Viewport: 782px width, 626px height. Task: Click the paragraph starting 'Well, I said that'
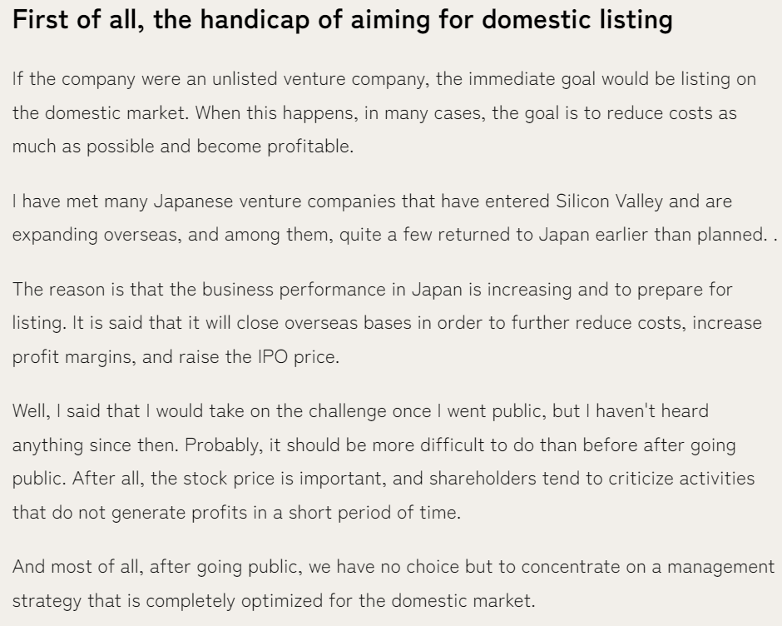click(x=384, y=462)
